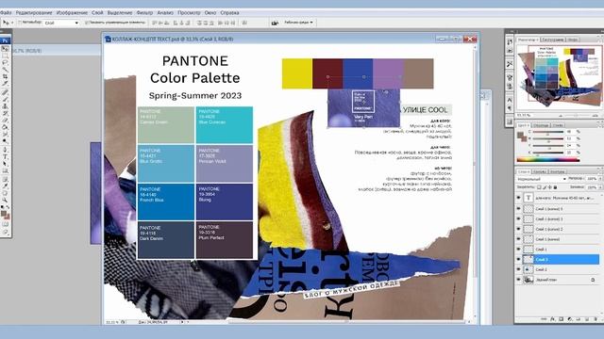Select the Path Selection tool
Image resolution: width=604 pixels, height=339 pixels.
pos(5,163)
